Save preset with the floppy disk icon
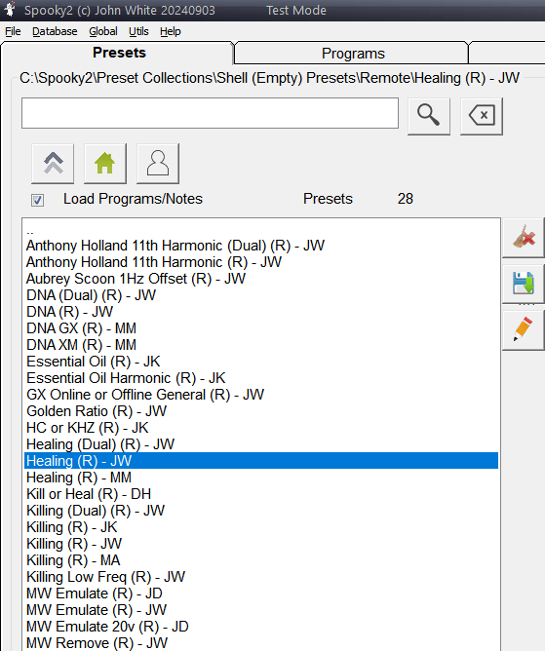The image size is (545, 651). [524, 284]
